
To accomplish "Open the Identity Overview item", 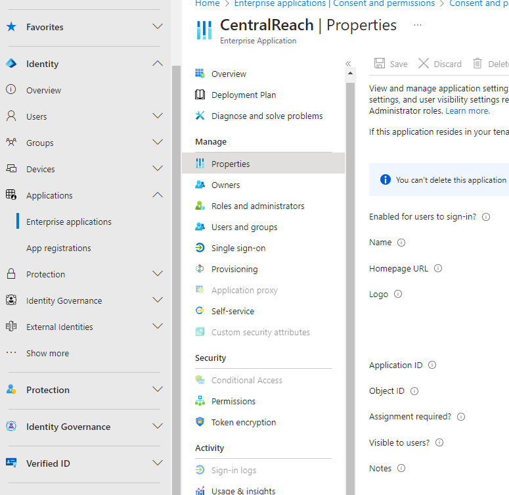I will coord(43,90).
